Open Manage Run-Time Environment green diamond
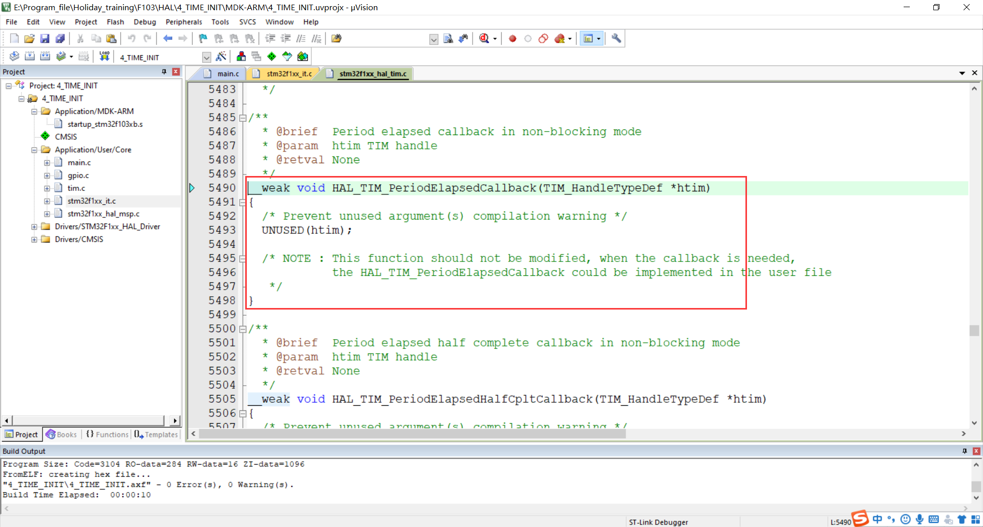Viewport: 983px width, 527px height. click(x=272, y=56)
